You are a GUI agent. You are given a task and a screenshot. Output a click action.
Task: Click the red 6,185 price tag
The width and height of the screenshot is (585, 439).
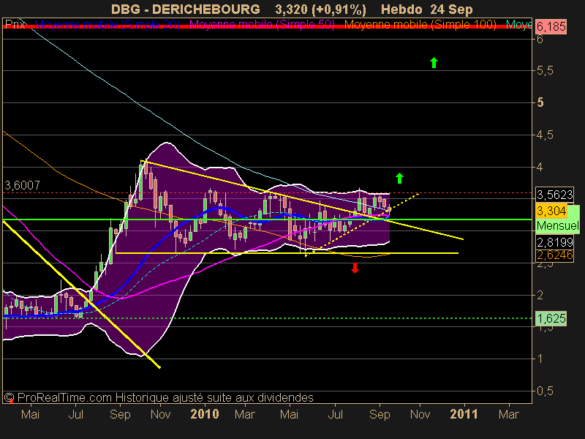pyautogui.click(x=551, y=27)
